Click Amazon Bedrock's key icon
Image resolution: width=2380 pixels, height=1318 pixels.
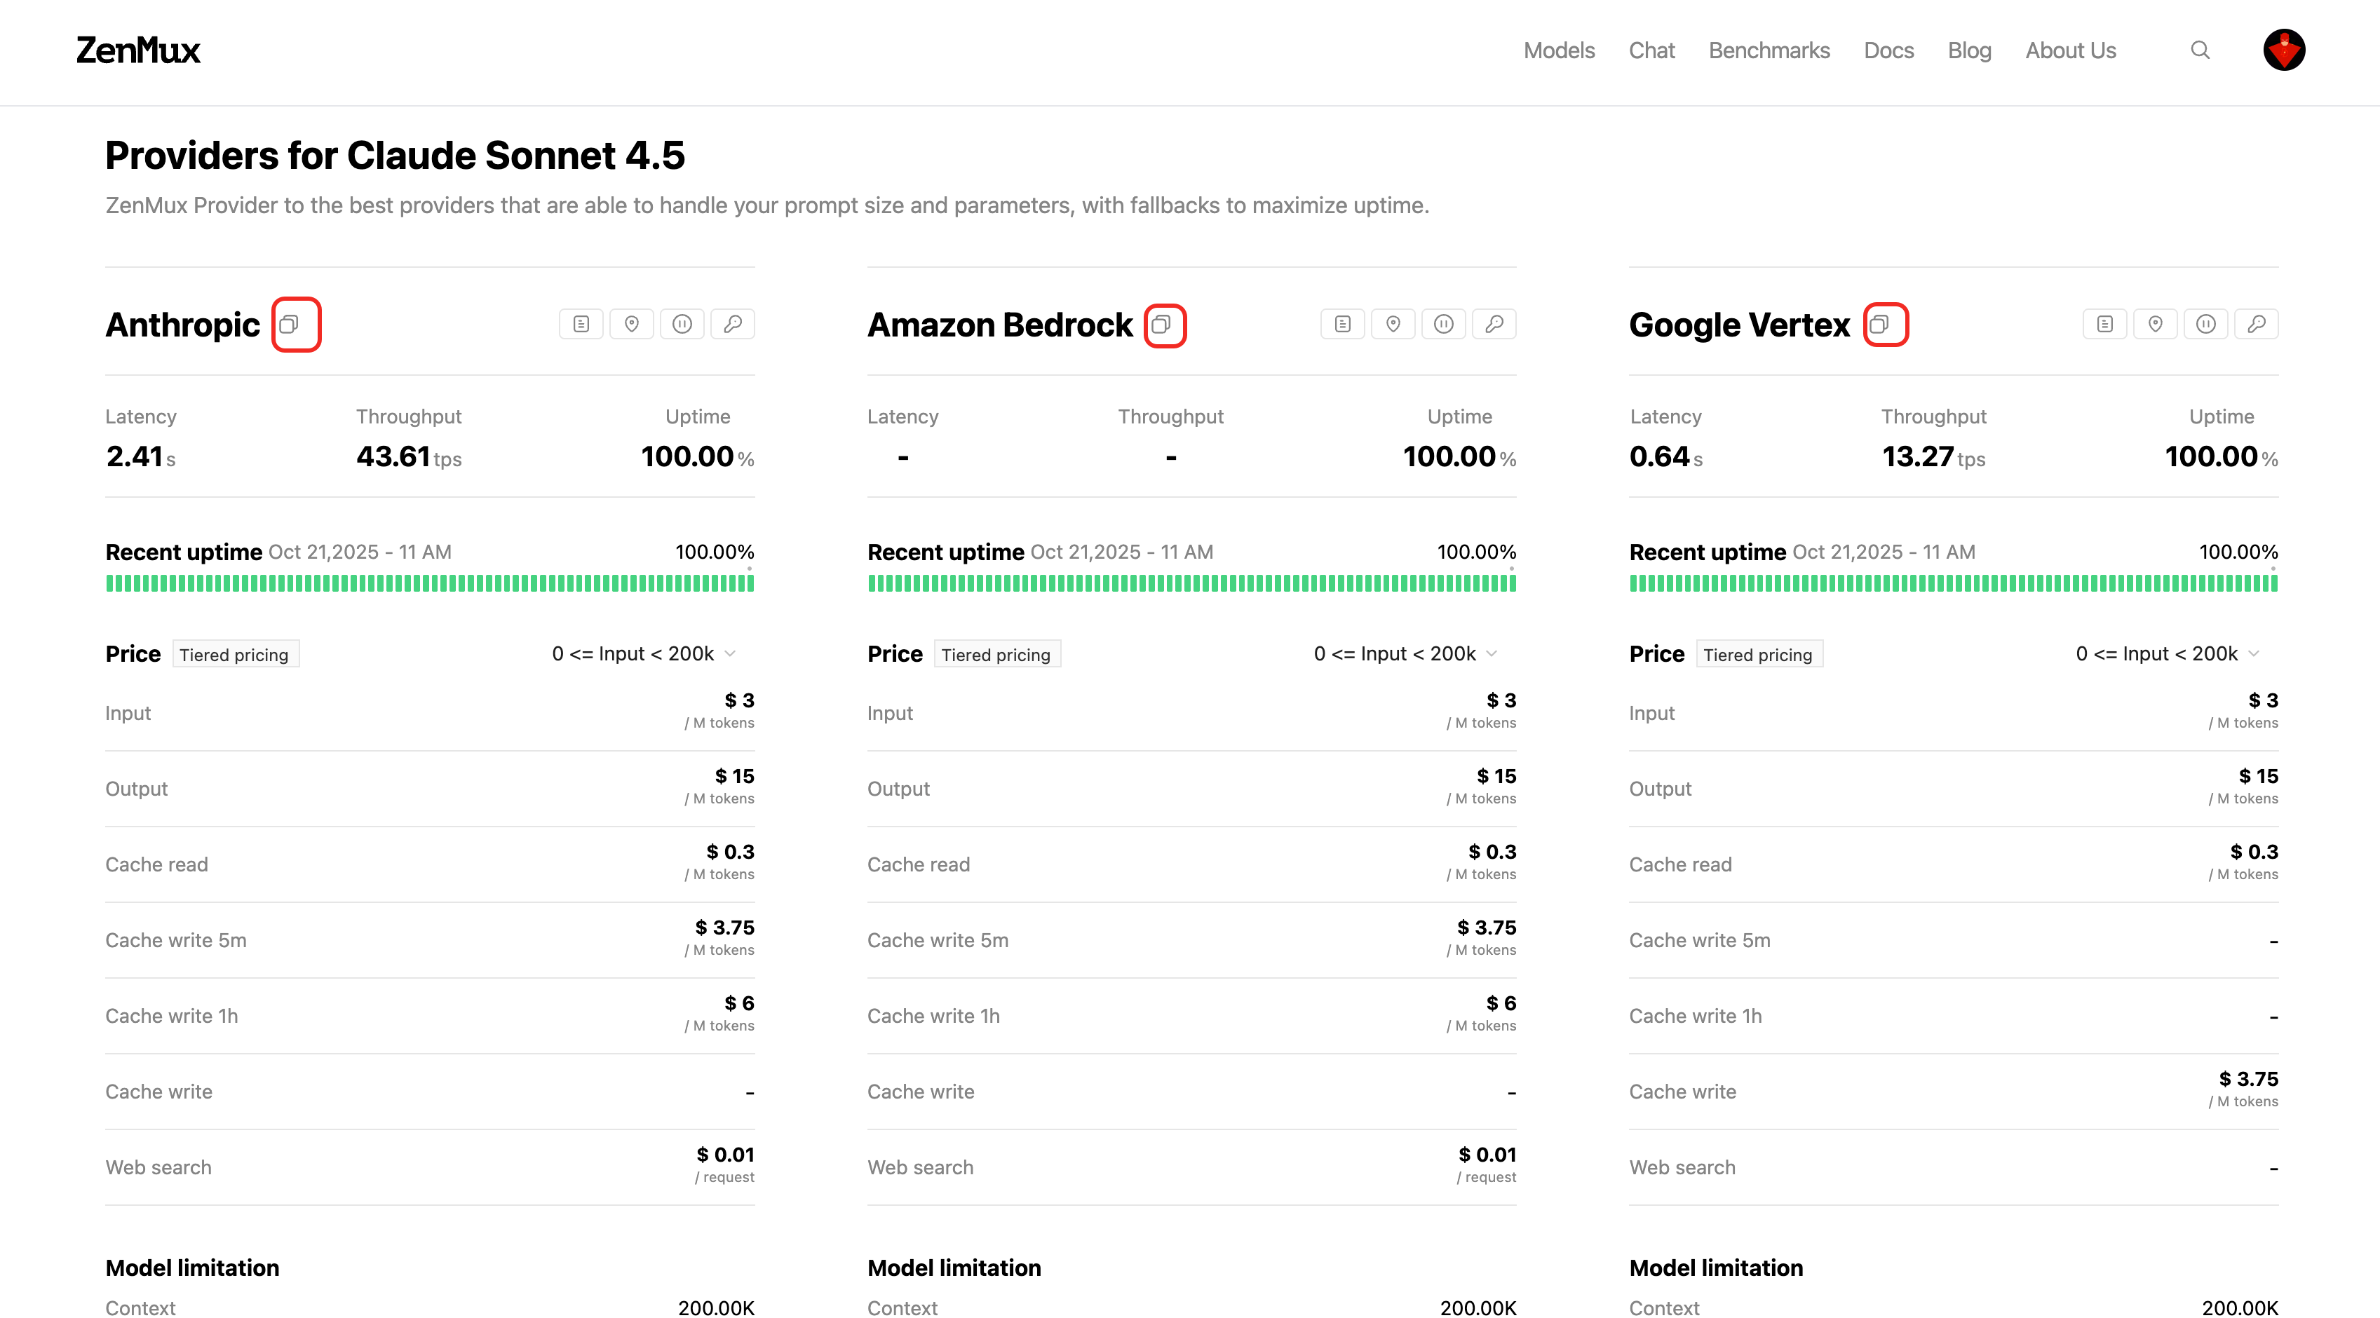tap(1494, 324)
